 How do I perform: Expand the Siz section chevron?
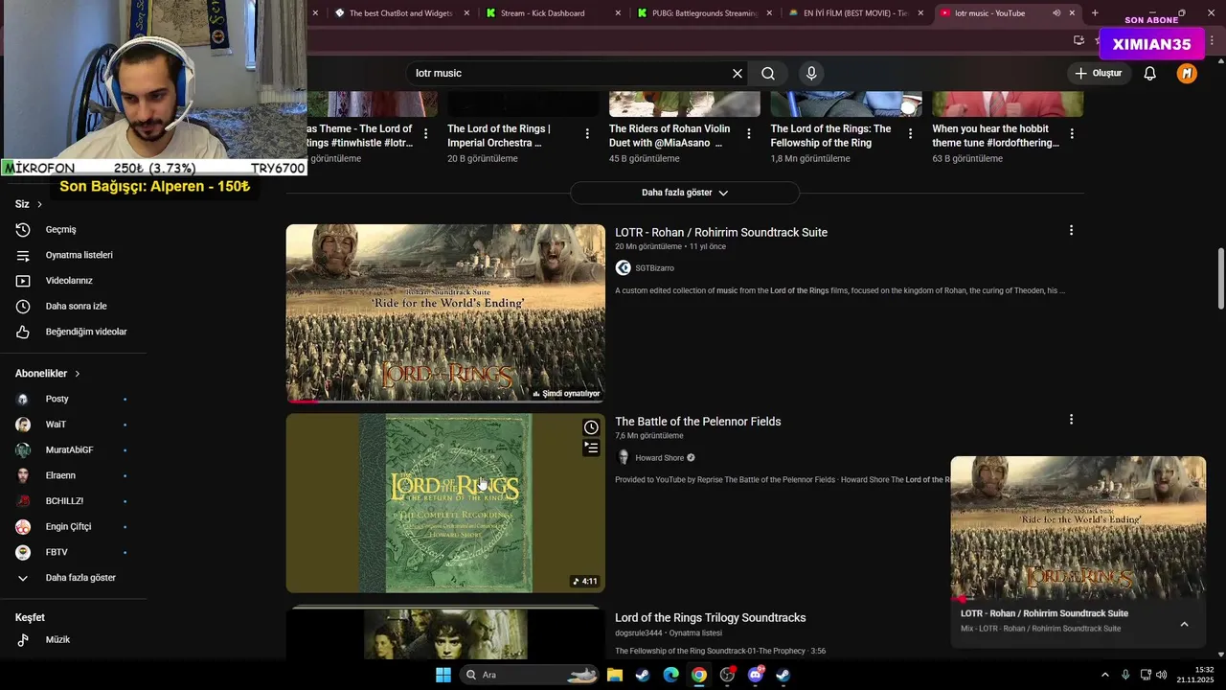pyautogui.click(x=39, y=204)
